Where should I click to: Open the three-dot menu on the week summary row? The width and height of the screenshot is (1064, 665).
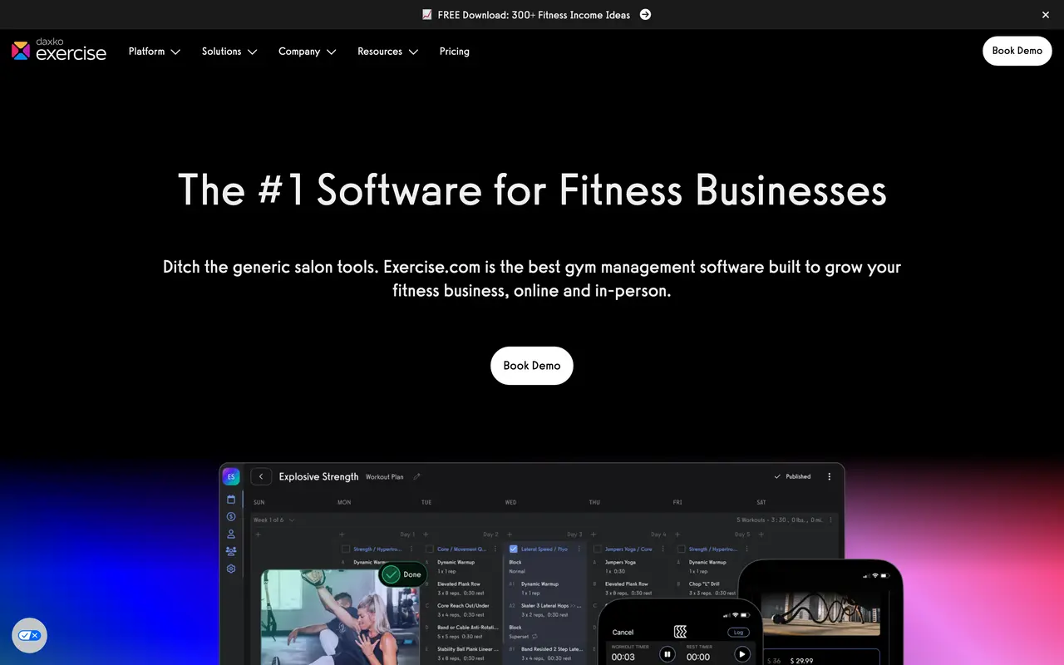point(829,520)
